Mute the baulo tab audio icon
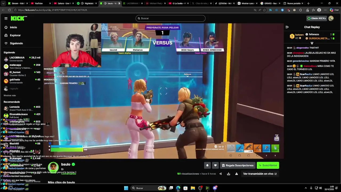 pos(105,3)
